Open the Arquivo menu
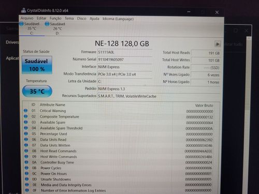The height and width of the screenshot is (194, 259). click(x=27, y=18)
